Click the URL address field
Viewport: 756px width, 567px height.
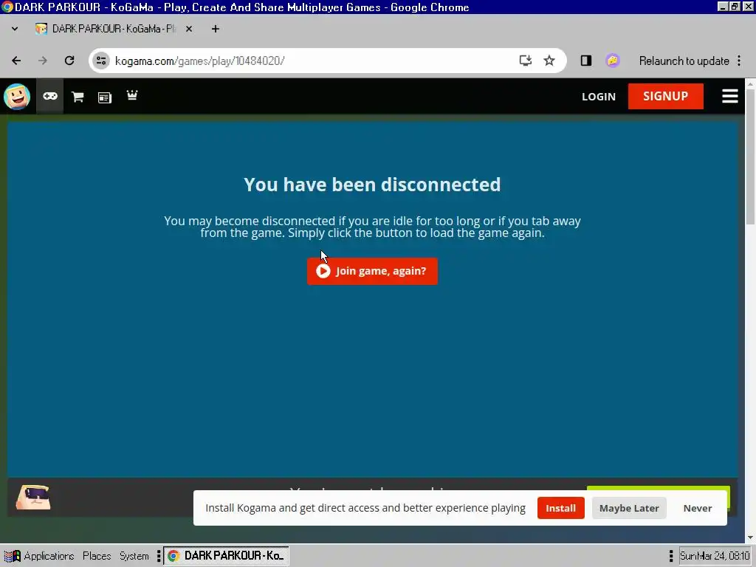pyautogui.click(x=309, y=61)
